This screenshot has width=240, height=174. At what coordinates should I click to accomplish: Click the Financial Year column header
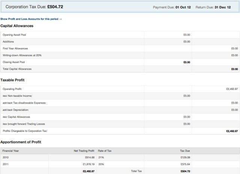click(10, 151)
